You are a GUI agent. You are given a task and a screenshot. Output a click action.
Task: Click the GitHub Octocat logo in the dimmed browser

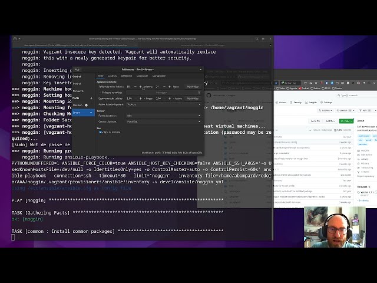(x=209, y=96)
